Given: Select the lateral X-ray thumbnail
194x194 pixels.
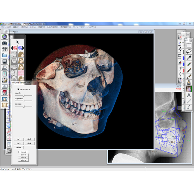Looking at the screenshot, I should [x=14, y=54].
